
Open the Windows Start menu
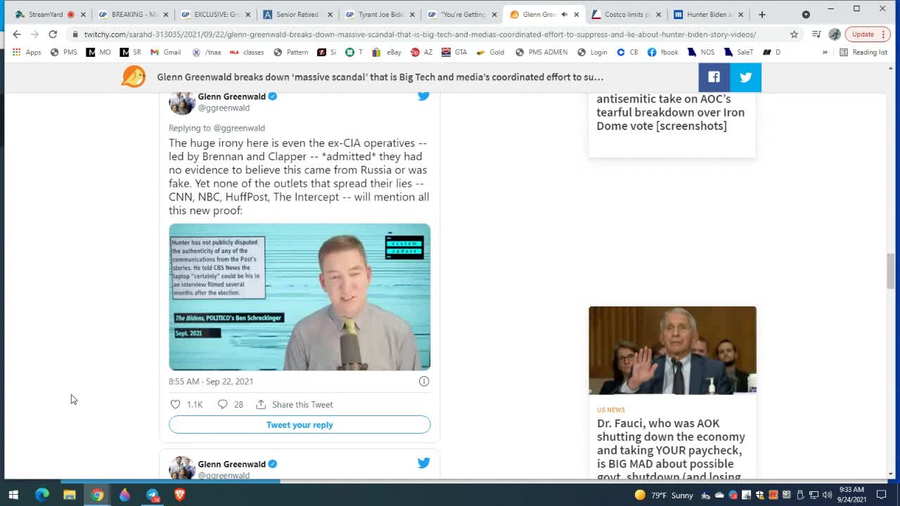(13, 495)
